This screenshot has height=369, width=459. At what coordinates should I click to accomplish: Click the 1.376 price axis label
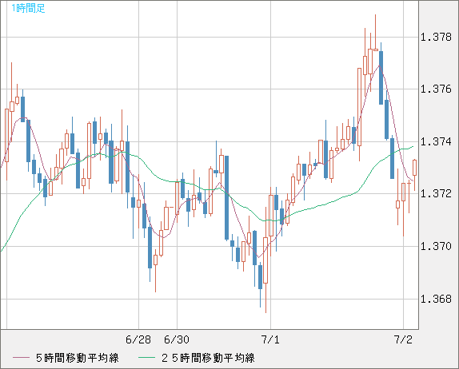pos(436,89)
